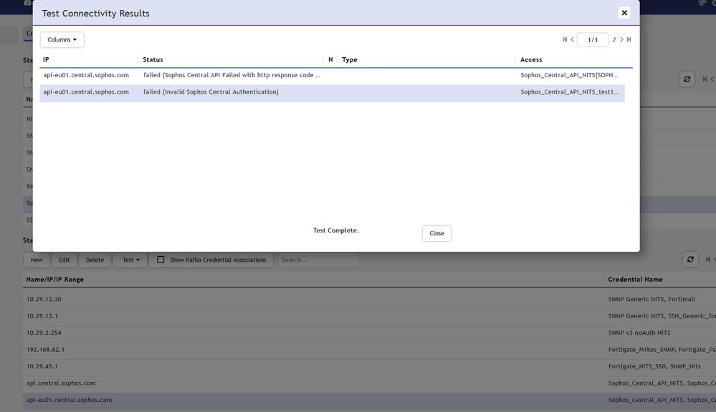Screen dimensions: 716x412
Task: Click Fortigate_NITS_SSH, SNMP_Nits credential cell
Action: tap(654, 367)
